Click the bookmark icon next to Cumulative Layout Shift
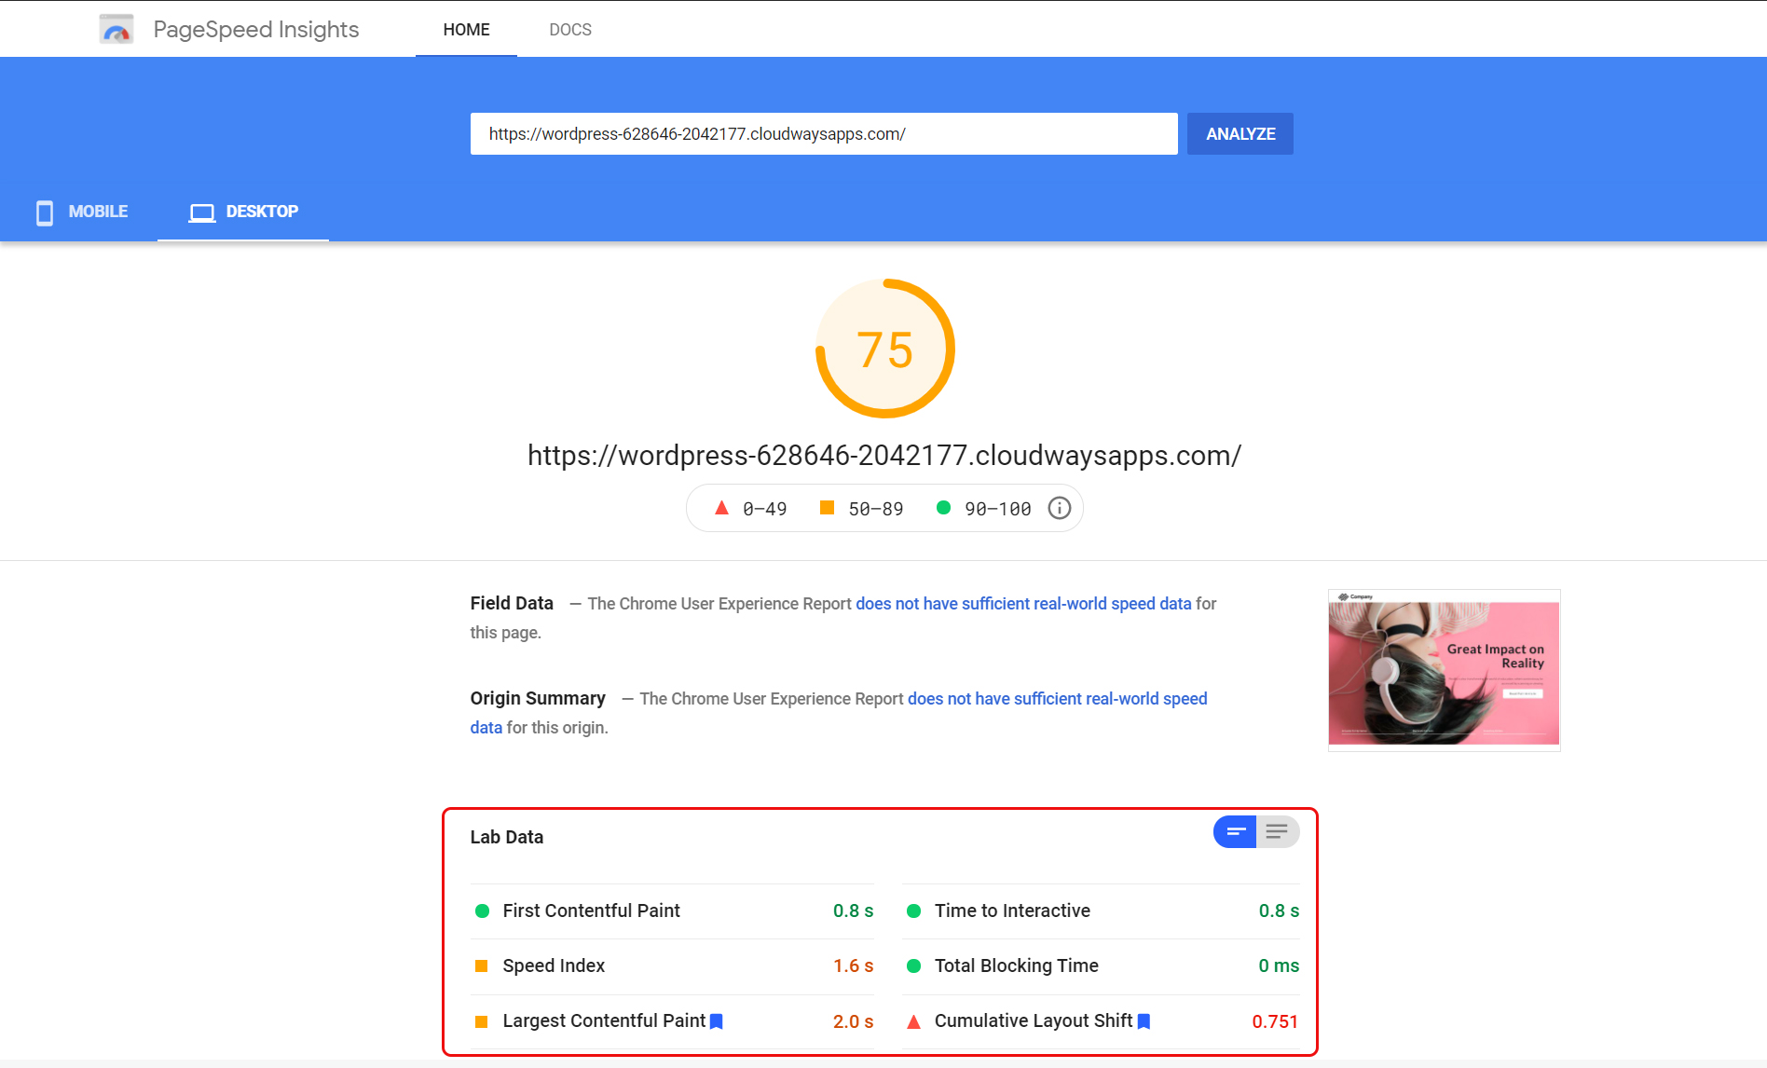 pyautogui.click(x=1144, y=1020)
